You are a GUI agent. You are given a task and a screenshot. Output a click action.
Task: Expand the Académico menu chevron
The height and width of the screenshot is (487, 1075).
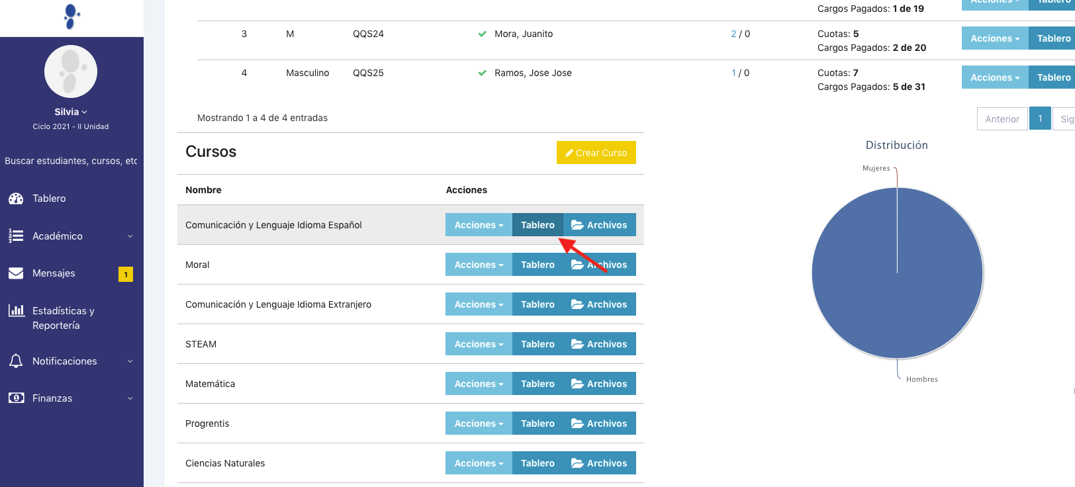[130, 236]
